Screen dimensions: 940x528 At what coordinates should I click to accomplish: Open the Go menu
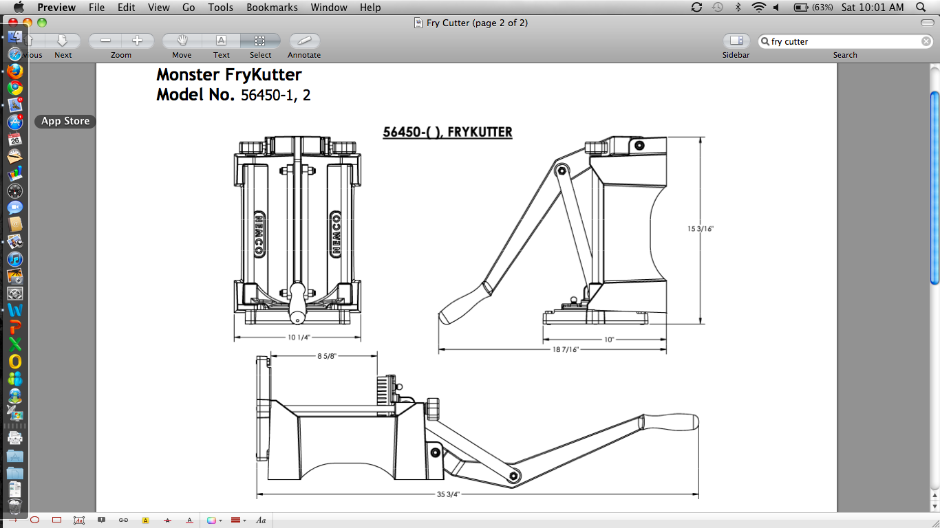pos(189,8)
